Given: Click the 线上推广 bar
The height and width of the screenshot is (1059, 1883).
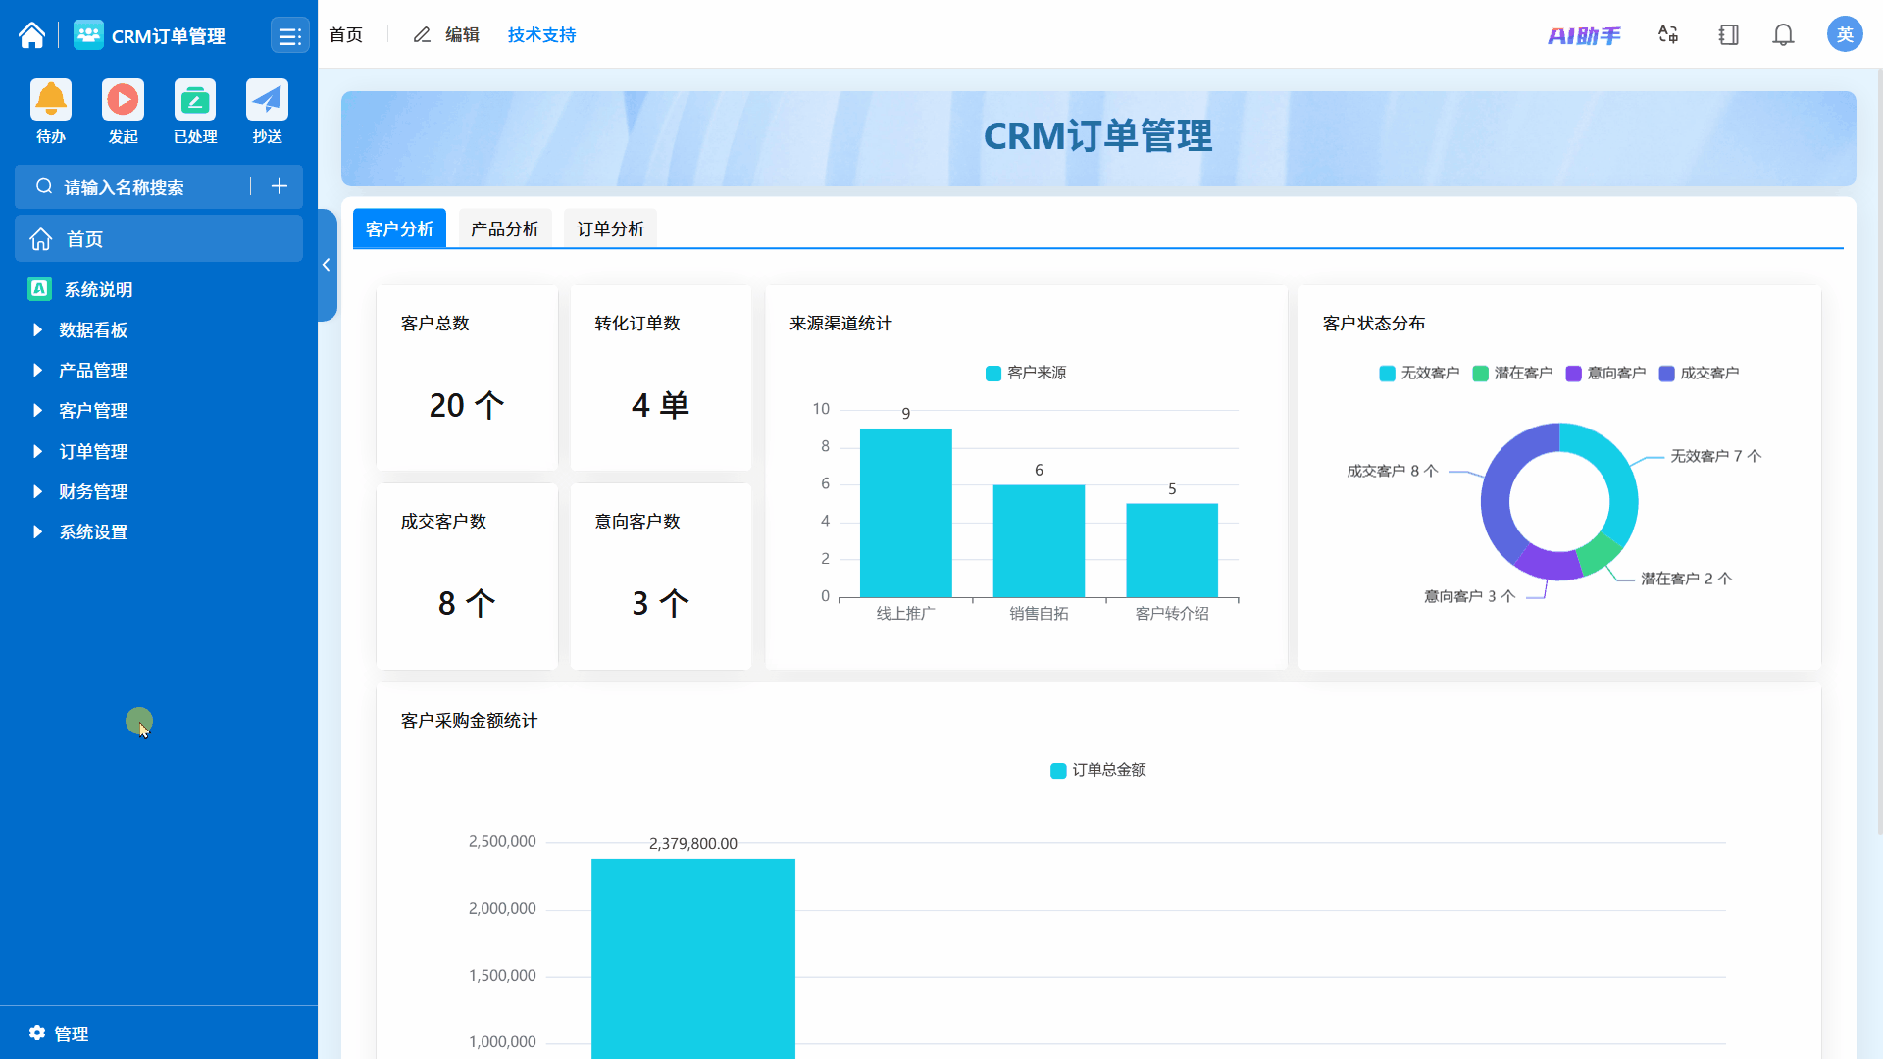Looking at the screenshot, I should click(x=905, y=513).
